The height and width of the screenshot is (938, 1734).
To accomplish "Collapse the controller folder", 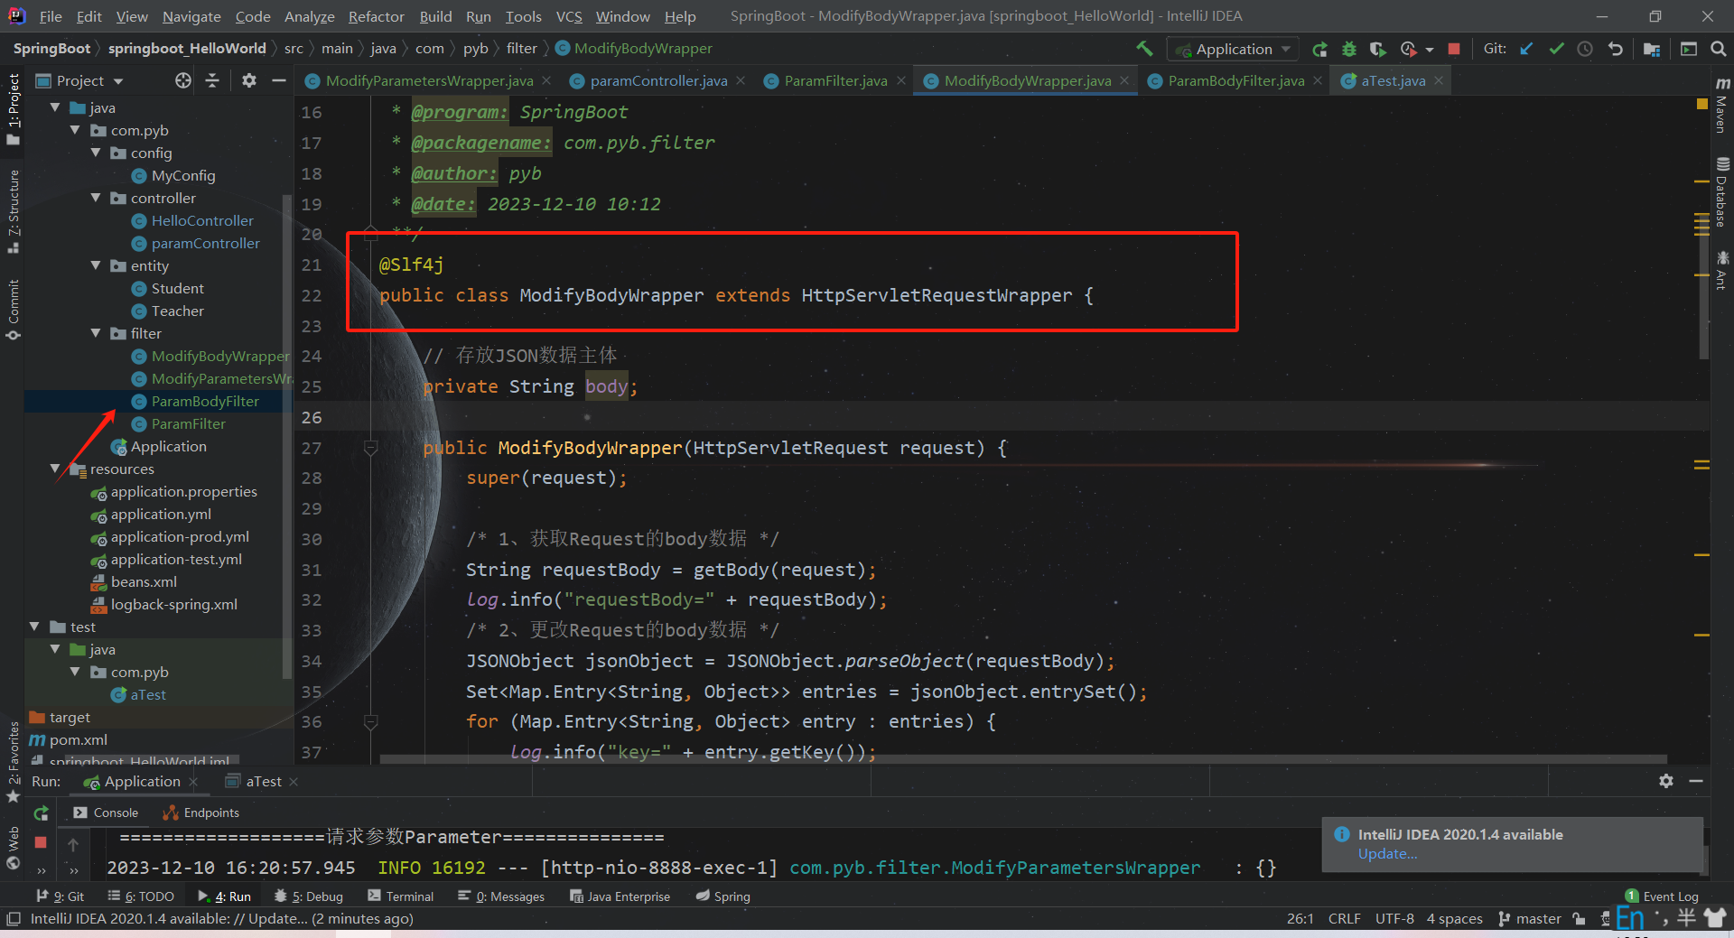I will pos(96,198).
